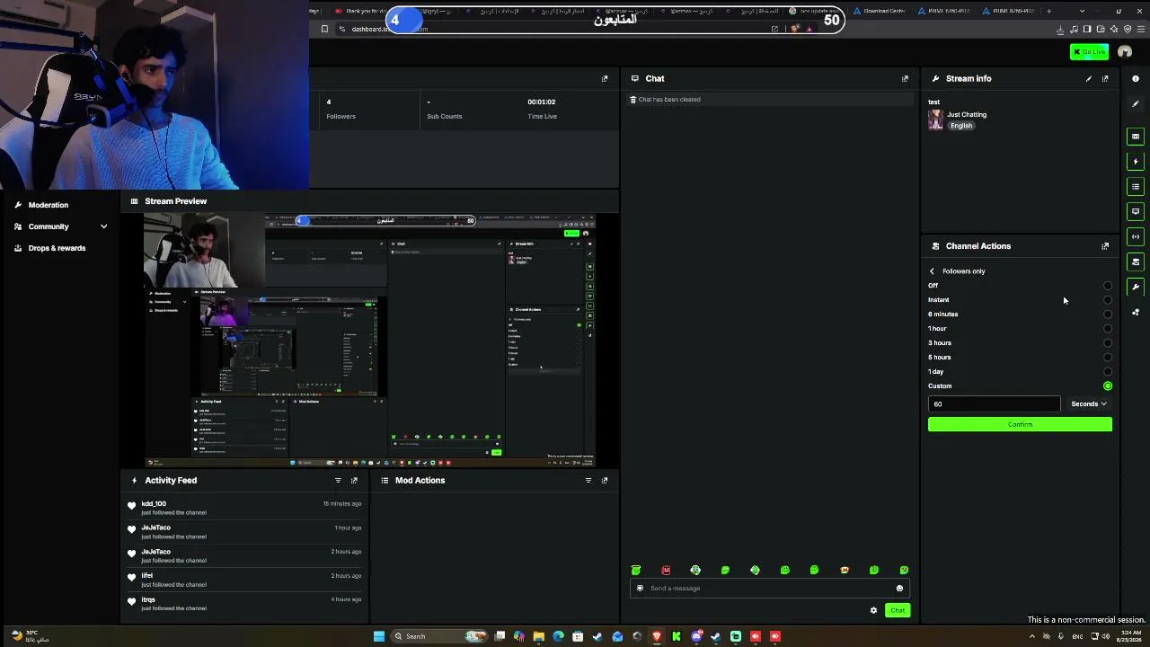Pop out the Mod Actions panel
Viewport: 1150px width, 647px height.
pos(605,481)
